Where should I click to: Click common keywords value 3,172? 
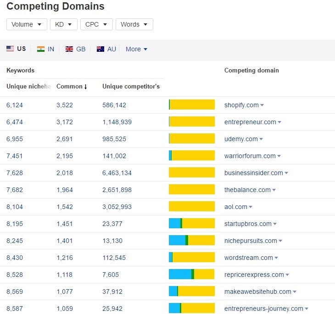[65, 122]
